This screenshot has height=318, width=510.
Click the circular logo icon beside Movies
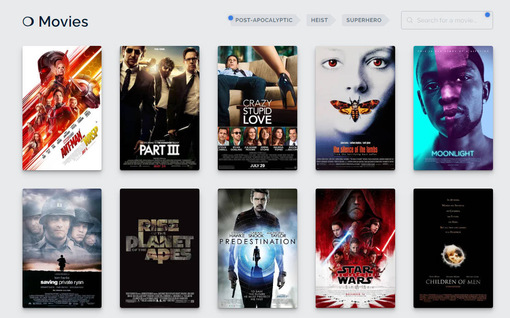pos(28,22)
